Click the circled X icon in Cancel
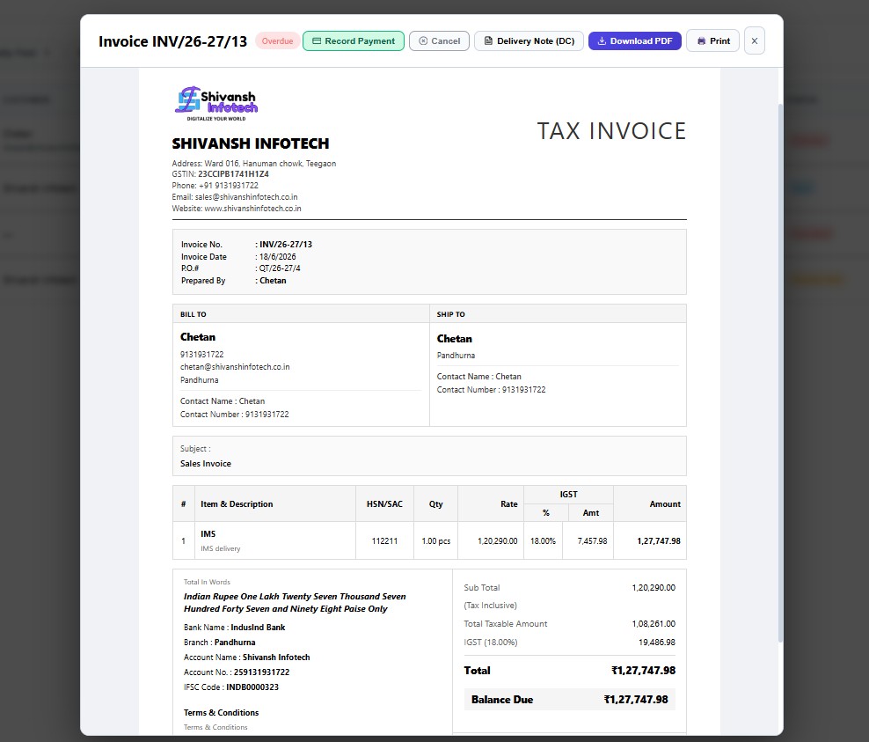Image resolution: width=869 pixels, height=742 pixels. [x=423, y=41]
